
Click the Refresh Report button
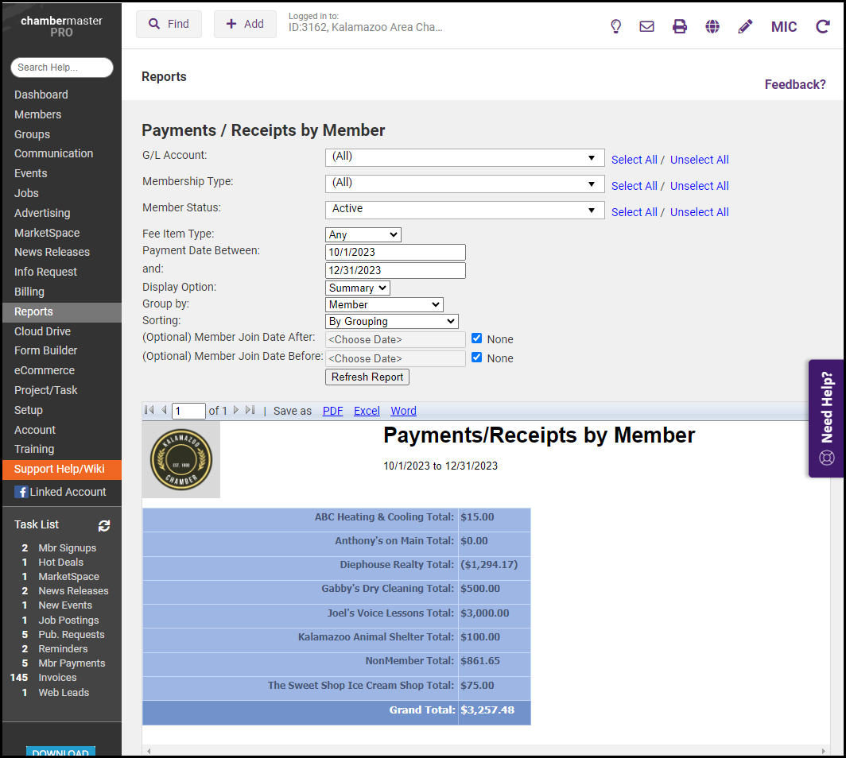click(367, 377)
